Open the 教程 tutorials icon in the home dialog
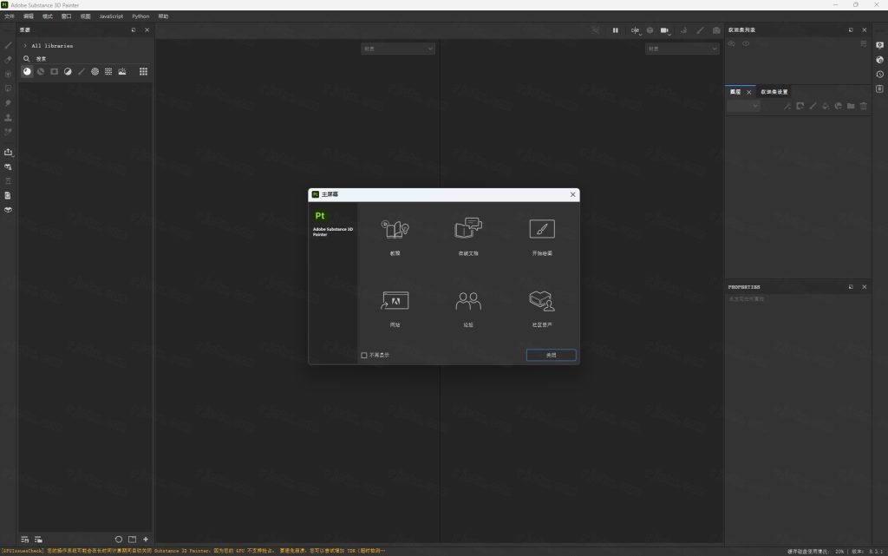The width and height of the screenshot is (888, 556). tap(395, 229)
